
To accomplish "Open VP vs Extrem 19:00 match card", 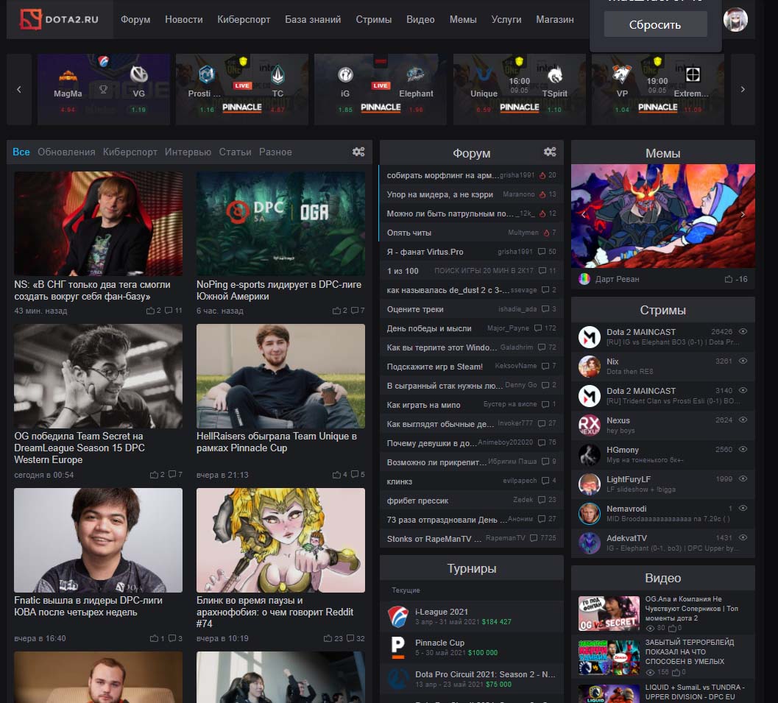I will [658, 89].
